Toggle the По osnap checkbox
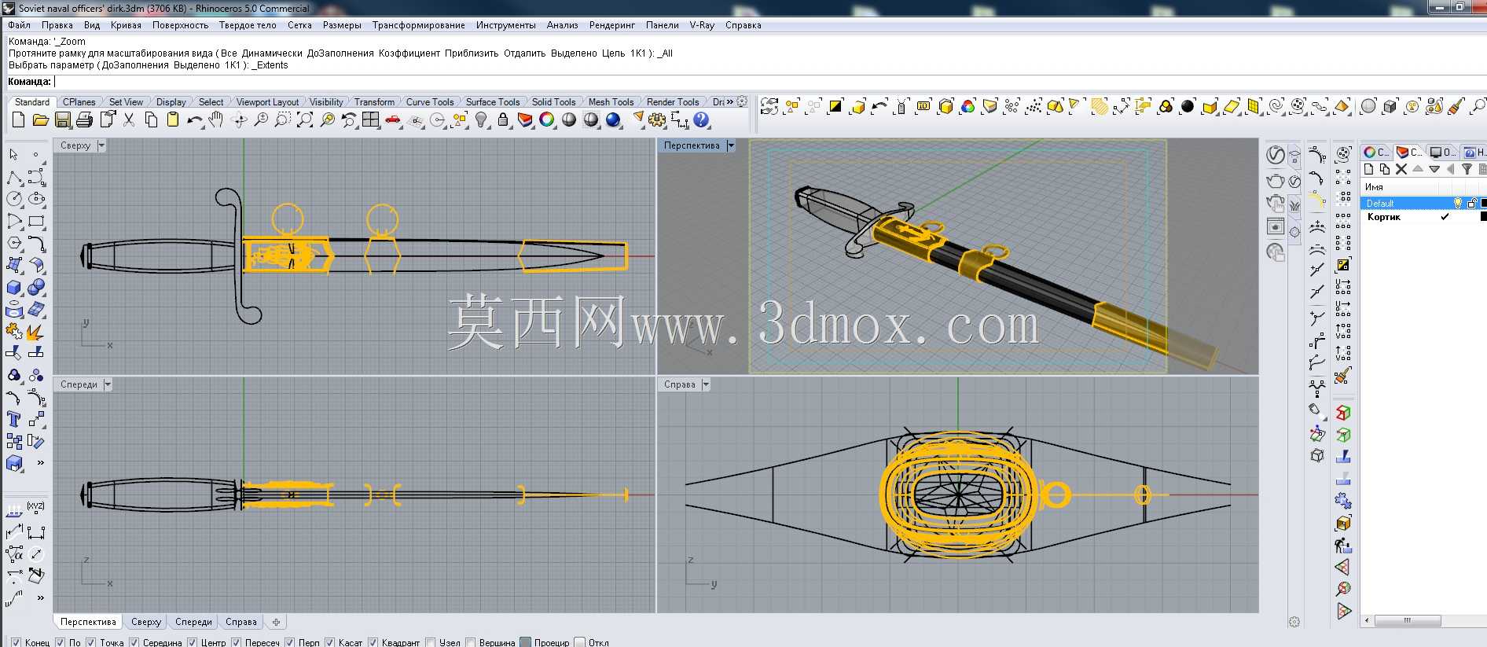Screen dimensions: 1487x647 coord(61,642)
